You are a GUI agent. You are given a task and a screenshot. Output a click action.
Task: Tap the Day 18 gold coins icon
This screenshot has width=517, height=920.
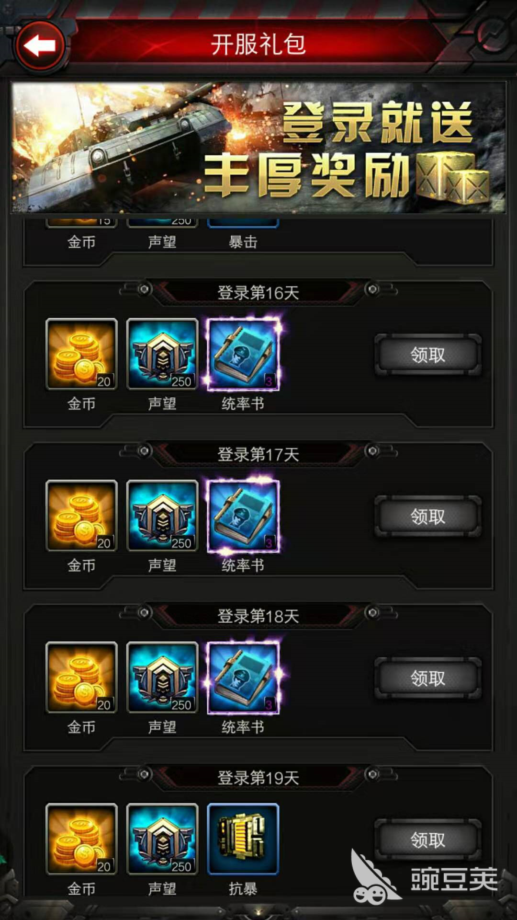(81, 678)
